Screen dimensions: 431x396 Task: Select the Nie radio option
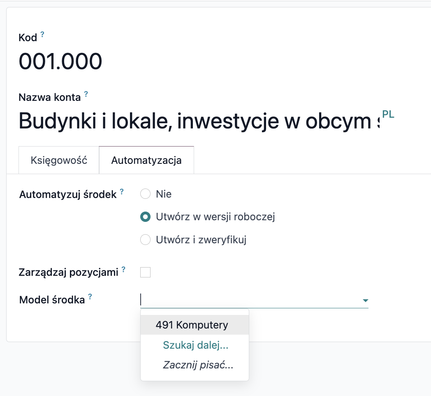click(145, 194)
